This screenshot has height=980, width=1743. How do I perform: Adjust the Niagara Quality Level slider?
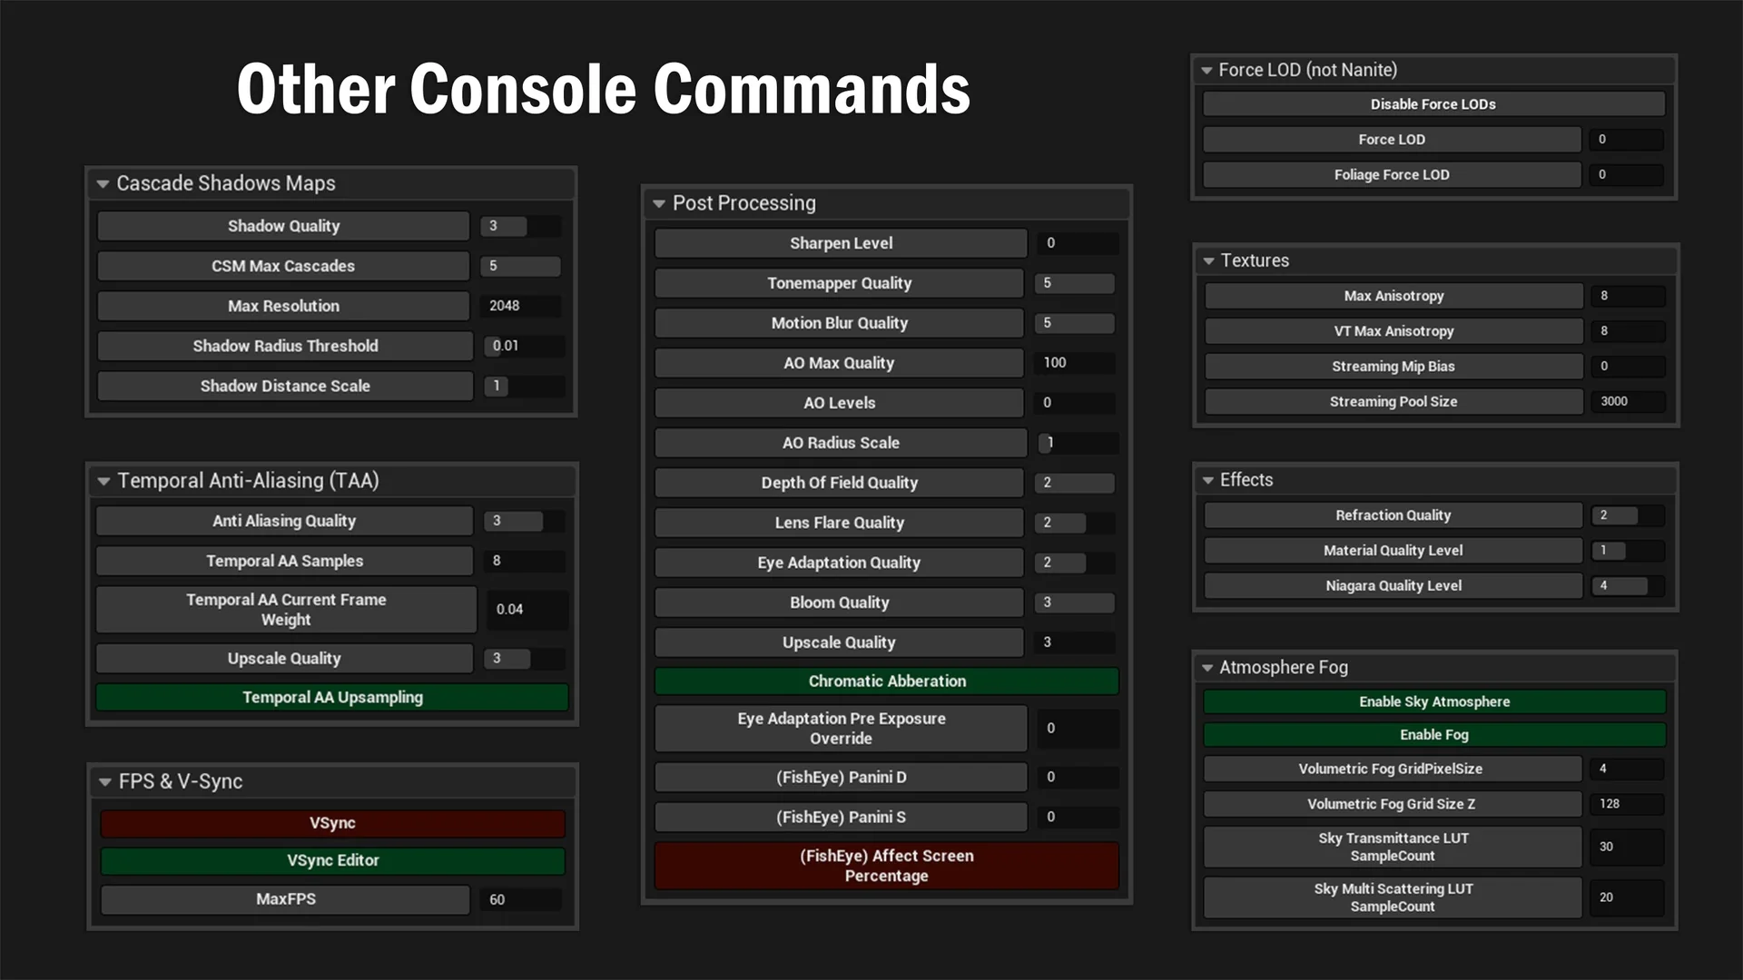(1627, 586)
